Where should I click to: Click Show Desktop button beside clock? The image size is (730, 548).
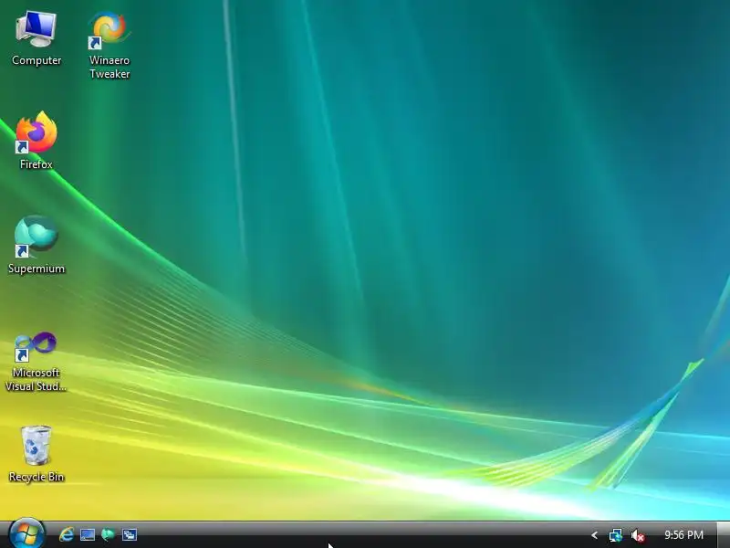(723, 535)
